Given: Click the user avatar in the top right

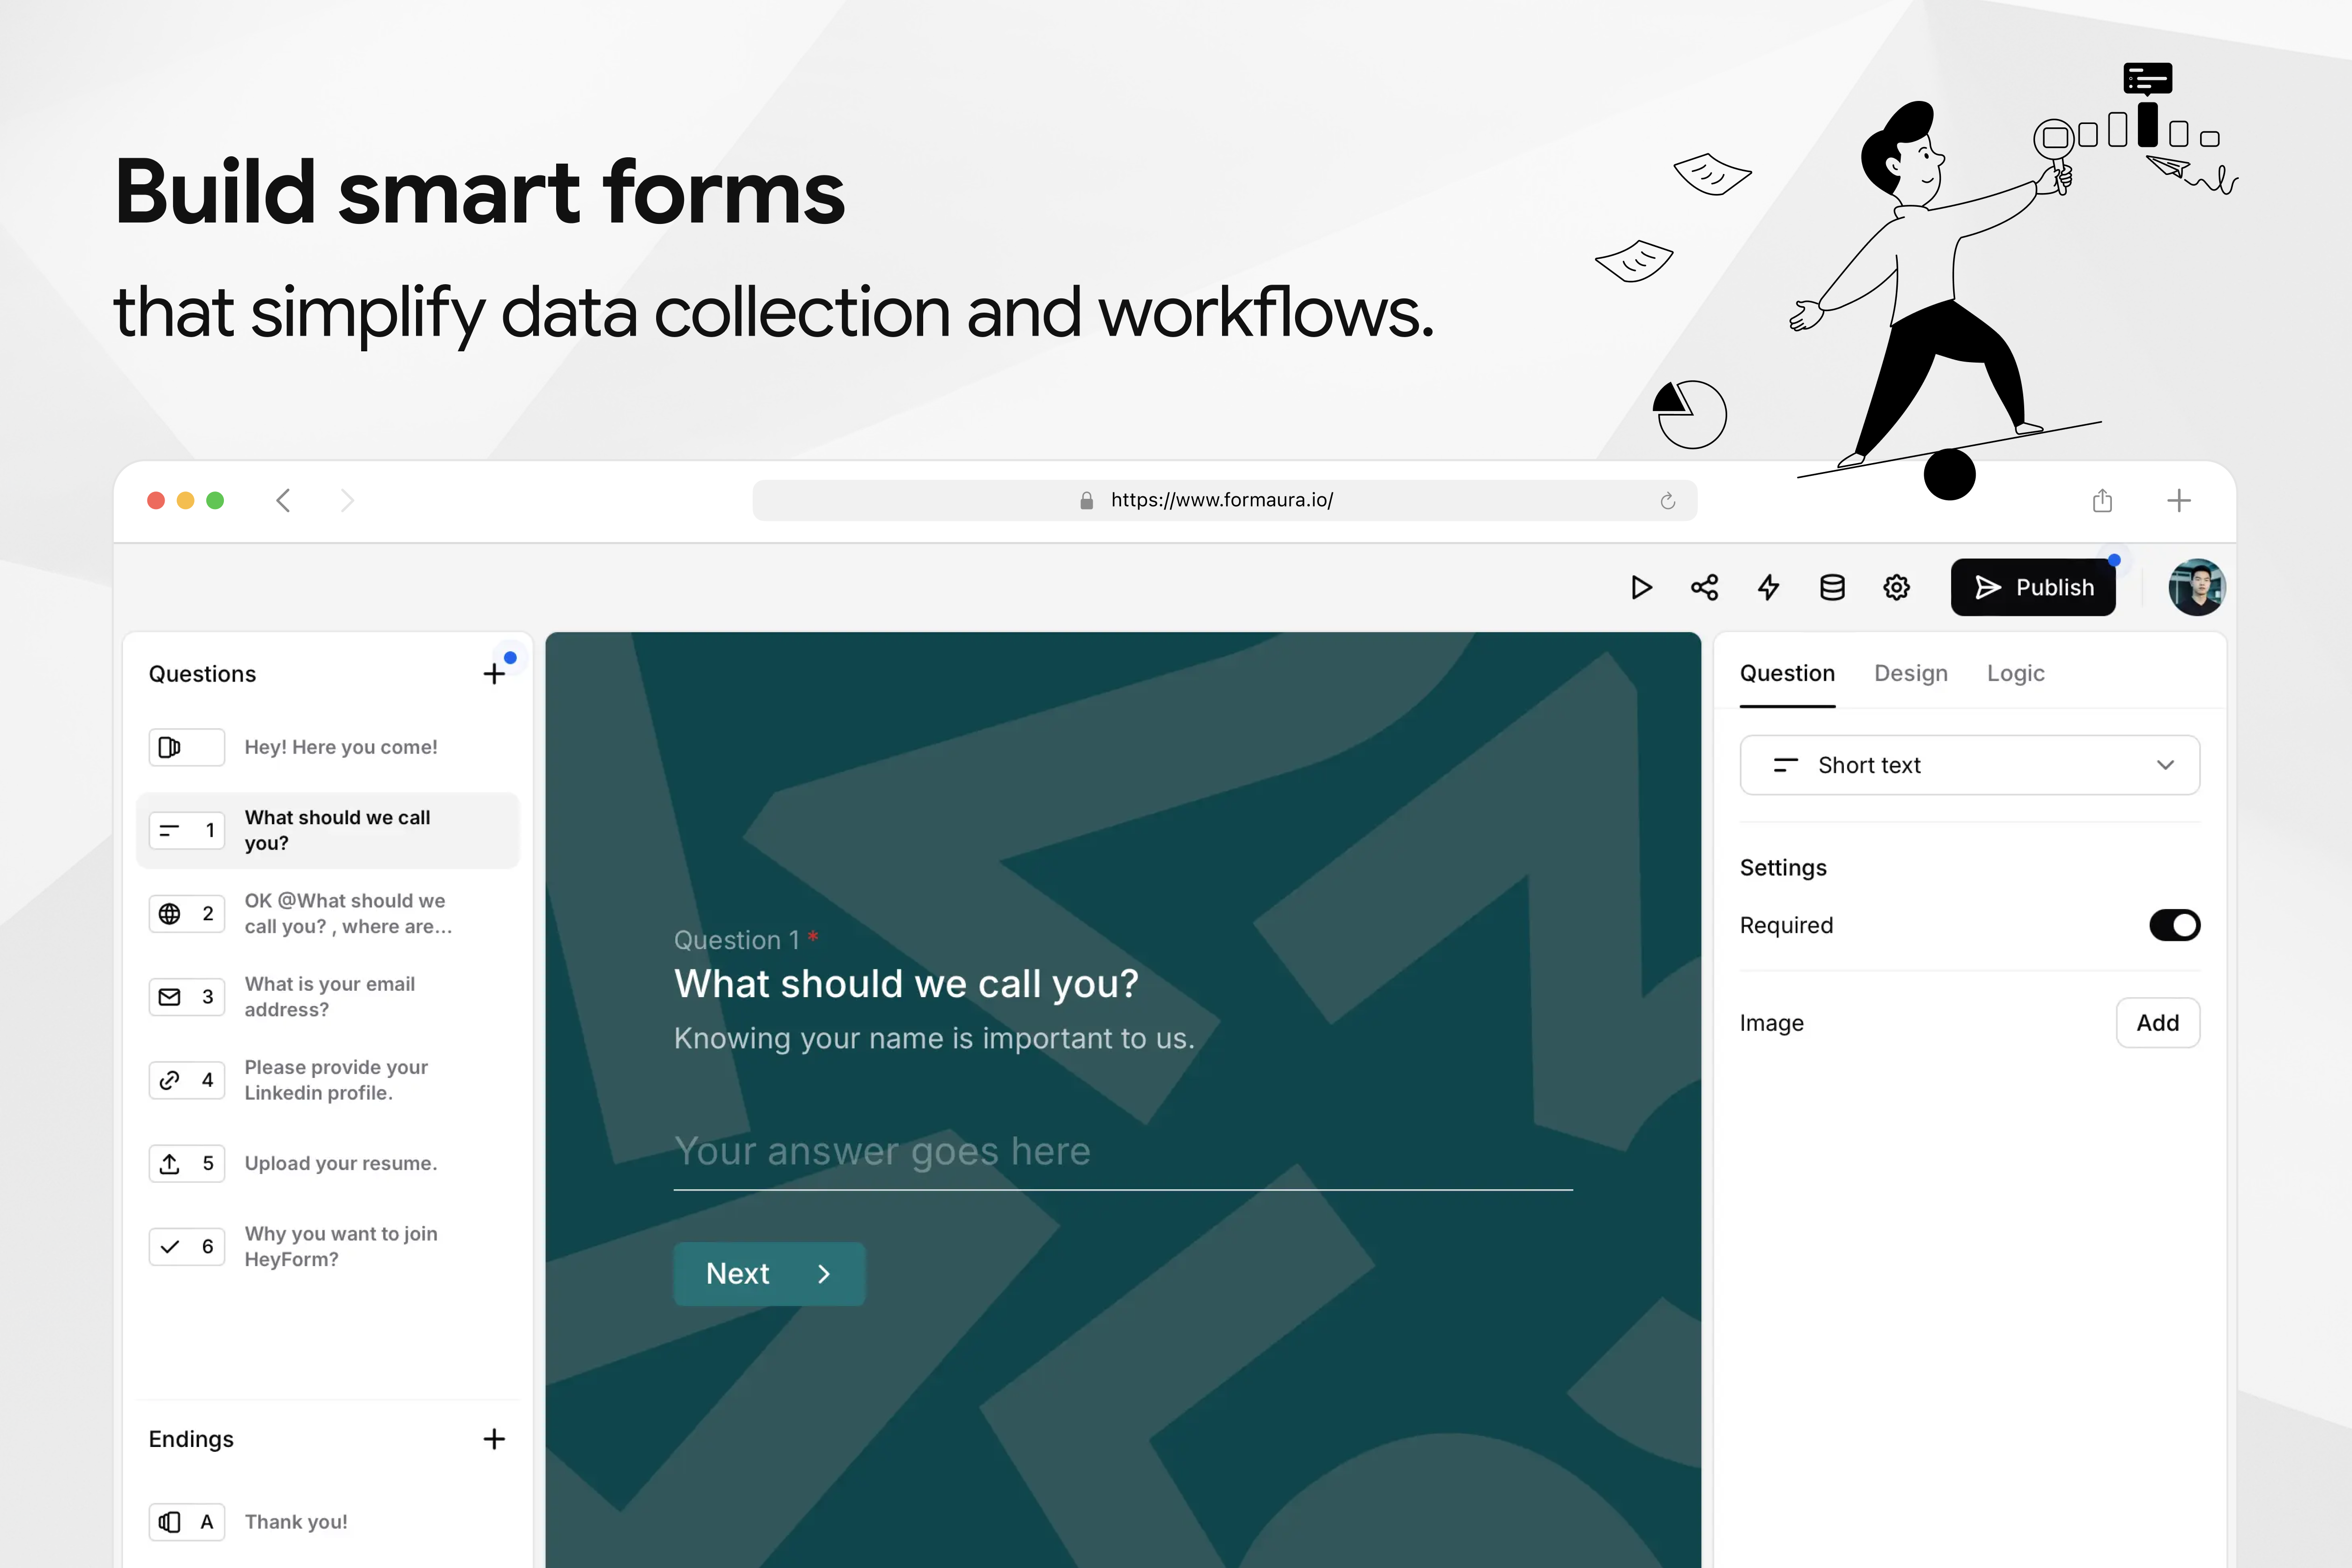Looking at the screenshot, I should click(2197, 587).
